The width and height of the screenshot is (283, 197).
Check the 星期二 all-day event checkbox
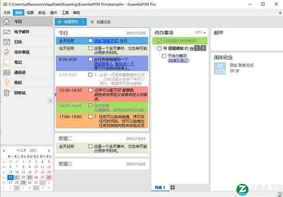point(91,146)
